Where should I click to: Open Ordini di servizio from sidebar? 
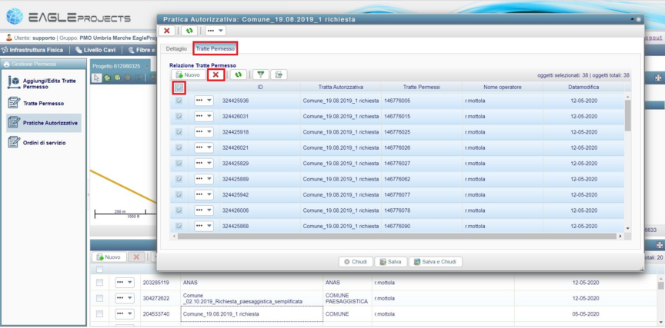tap(44, 142)
